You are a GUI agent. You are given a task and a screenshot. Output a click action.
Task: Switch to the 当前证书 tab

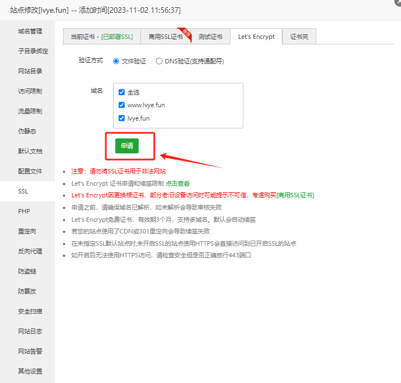tap(102, 37)
